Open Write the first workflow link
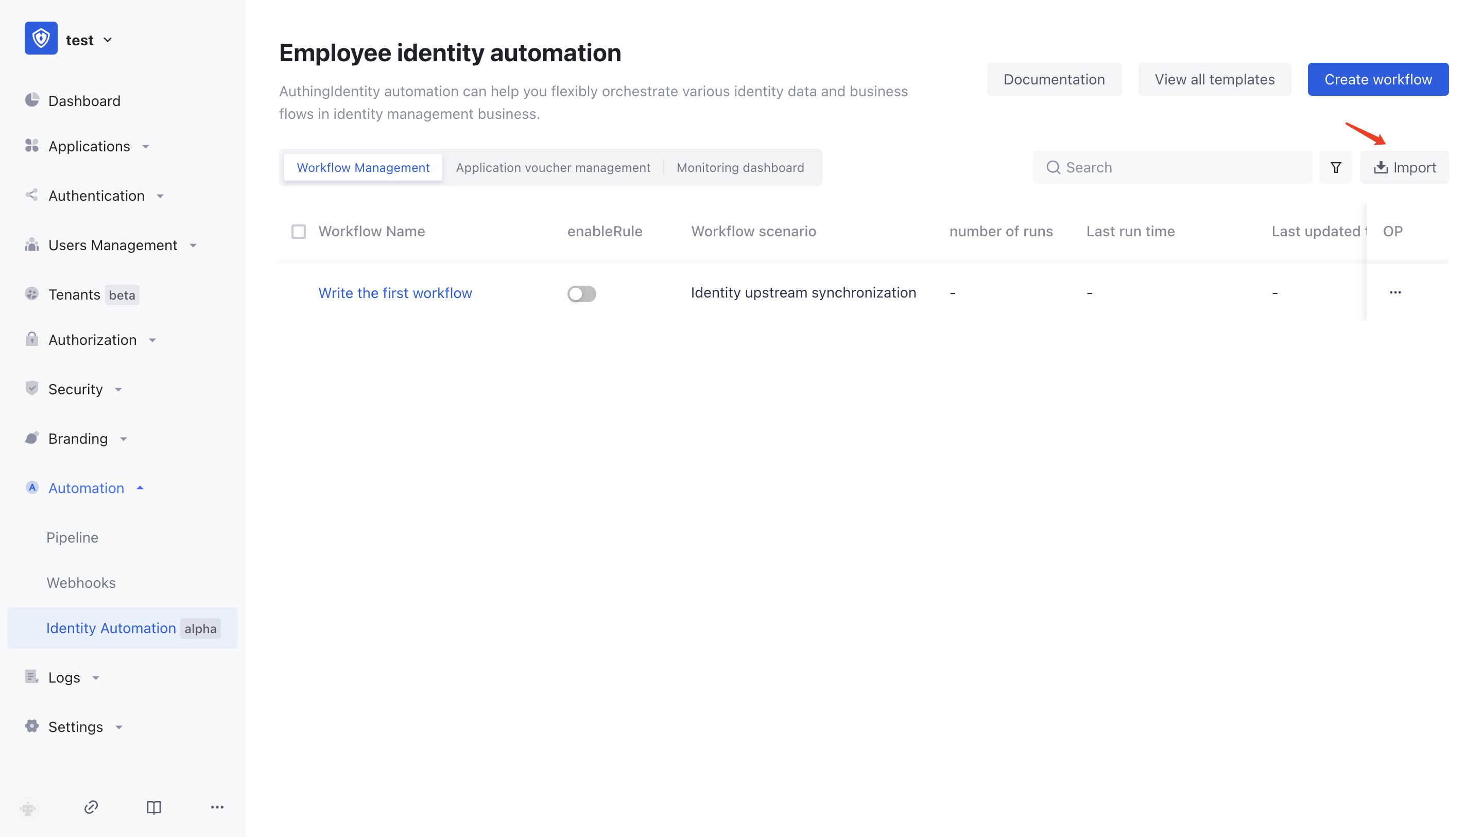 point(394,293)
